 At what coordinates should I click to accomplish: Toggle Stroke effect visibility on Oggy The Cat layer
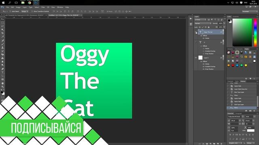(x=204, y=38)
